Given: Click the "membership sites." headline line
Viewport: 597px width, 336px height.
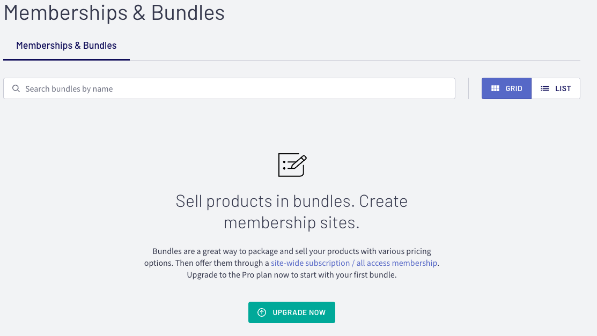Looking at the screenshot, I should coord(291,222).
